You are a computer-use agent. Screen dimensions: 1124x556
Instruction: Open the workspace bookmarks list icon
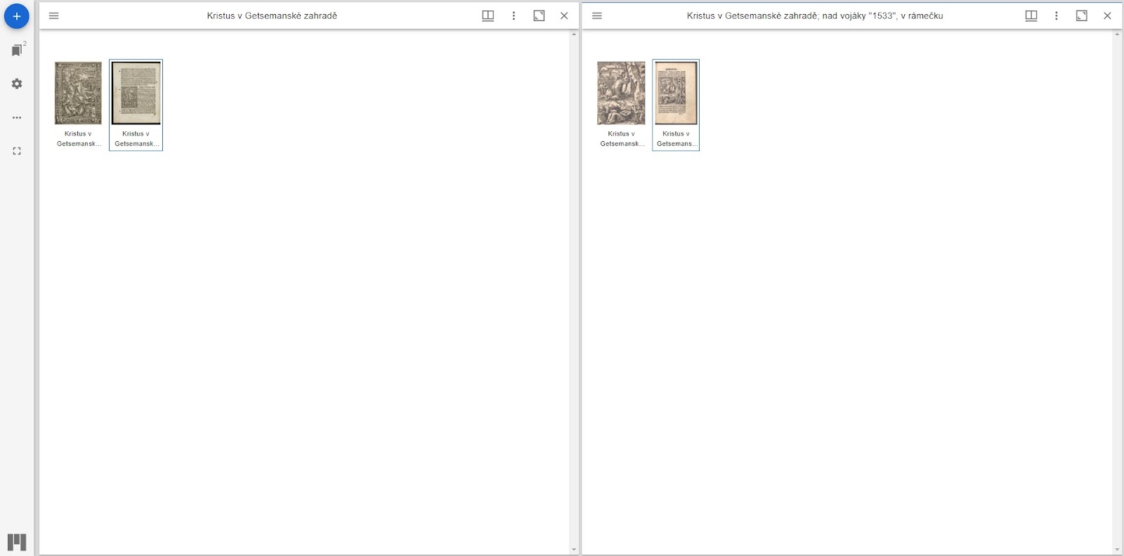click(x=17, y=50)
